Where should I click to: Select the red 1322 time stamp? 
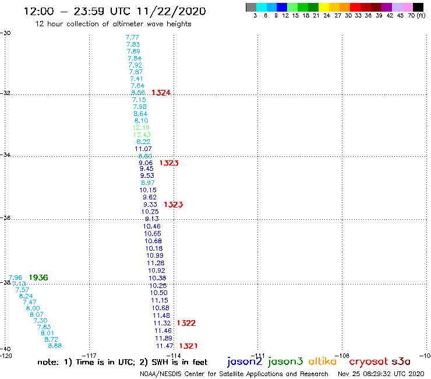point(186,323)
